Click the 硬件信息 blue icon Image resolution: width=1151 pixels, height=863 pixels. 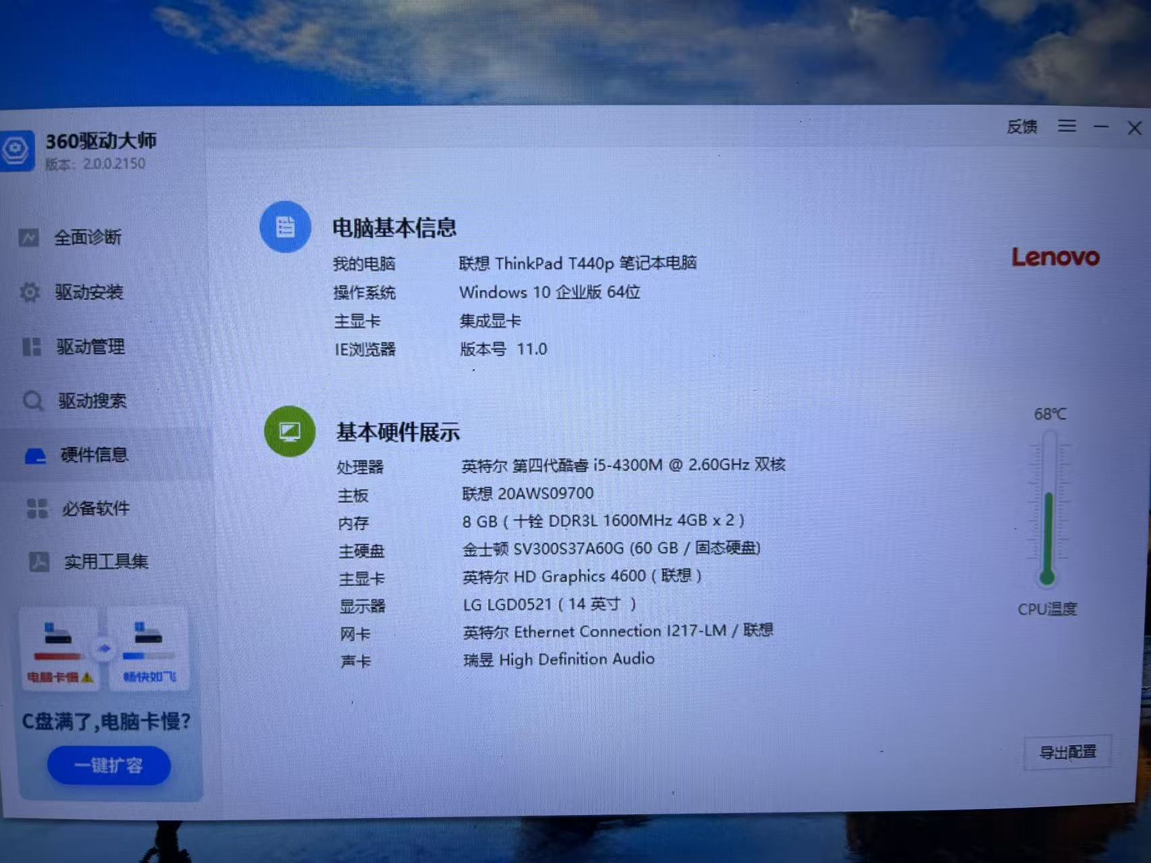point(35,456)
